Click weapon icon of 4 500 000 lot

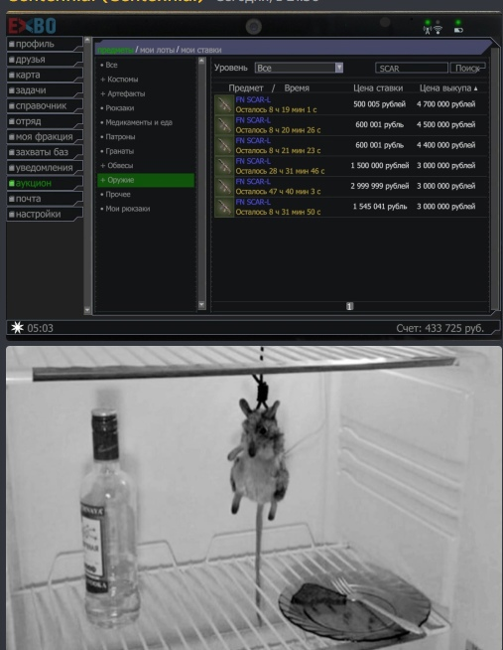pos(224,125)
